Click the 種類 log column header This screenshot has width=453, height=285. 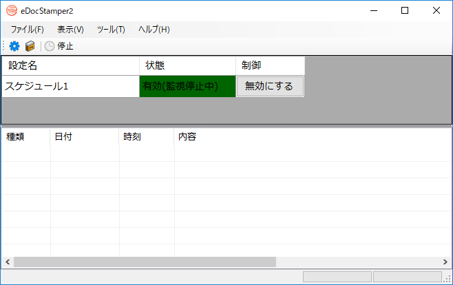click(26, 136)
